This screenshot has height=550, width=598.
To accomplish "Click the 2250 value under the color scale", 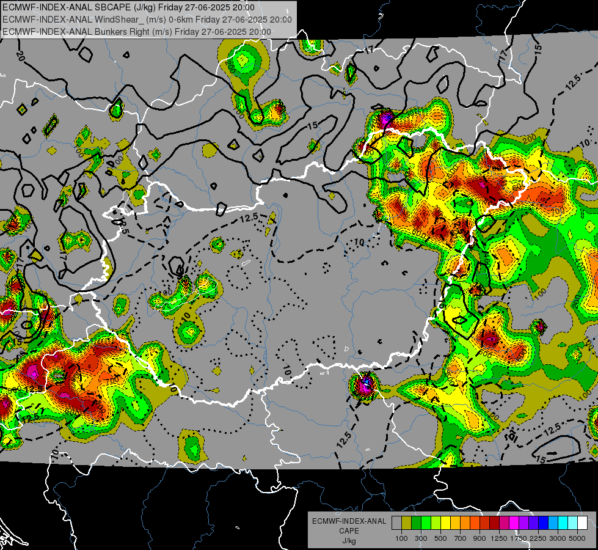I will [538, 538].
